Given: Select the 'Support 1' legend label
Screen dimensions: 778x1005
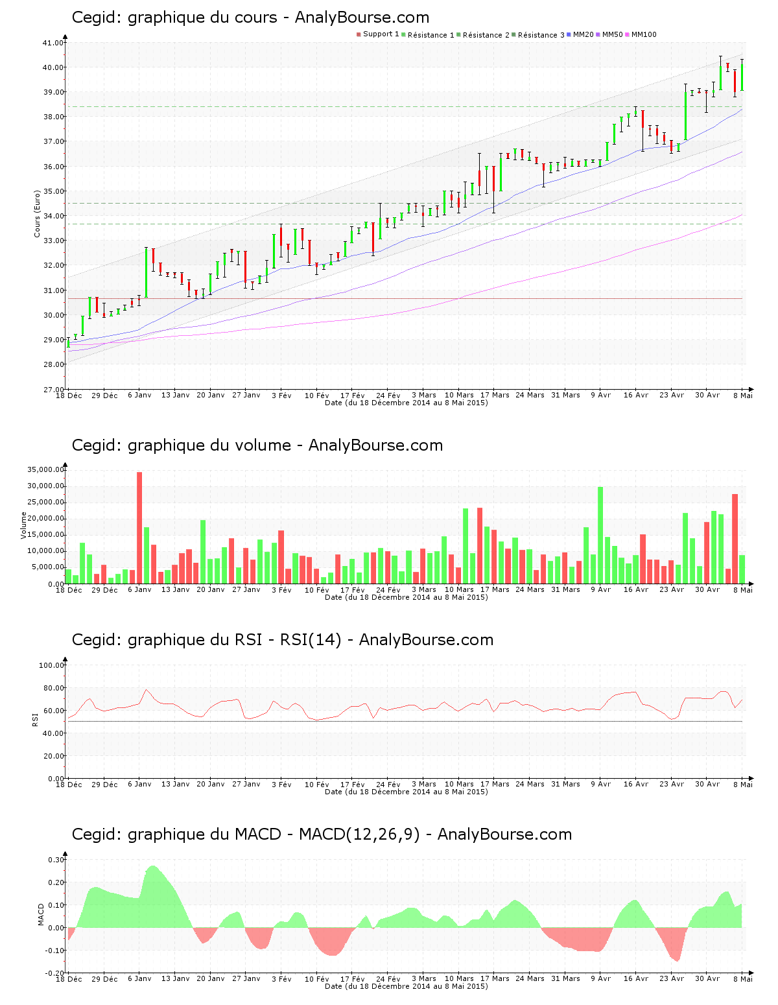Looking at the screenshot, I should pyautogui.click(x=381, y=34).
